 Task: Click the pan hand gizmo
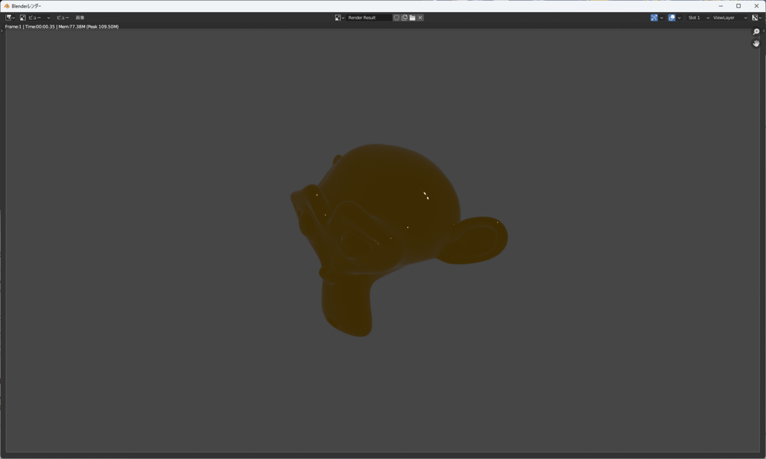[756, 43]
